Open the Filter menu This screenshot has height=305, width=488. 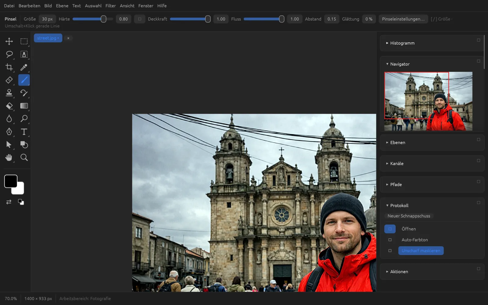pos(110,6)
